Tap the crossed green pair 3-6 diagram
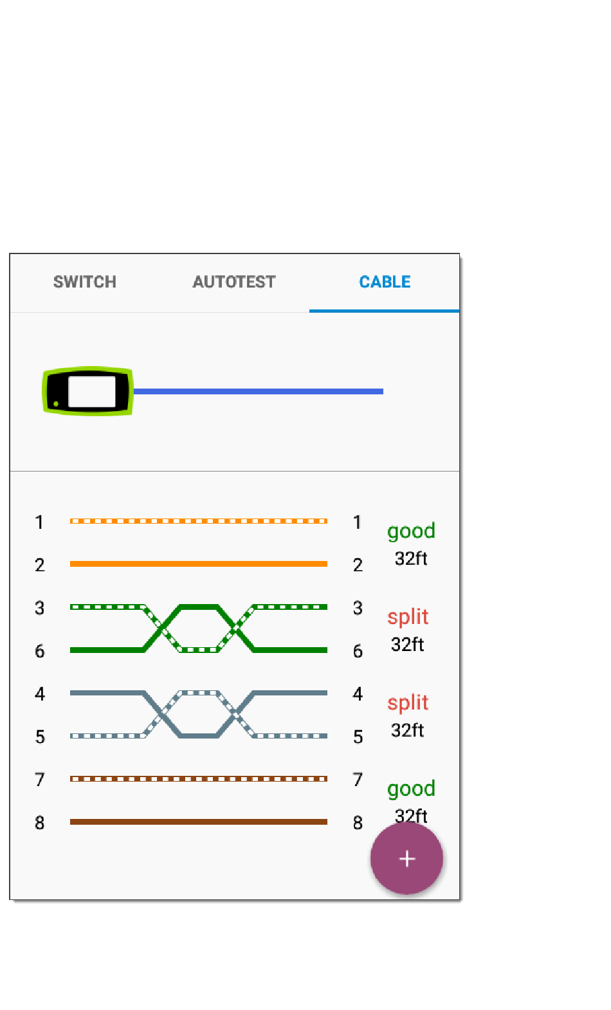This screenshot has height=1010, width=611. tap(198, 629)
